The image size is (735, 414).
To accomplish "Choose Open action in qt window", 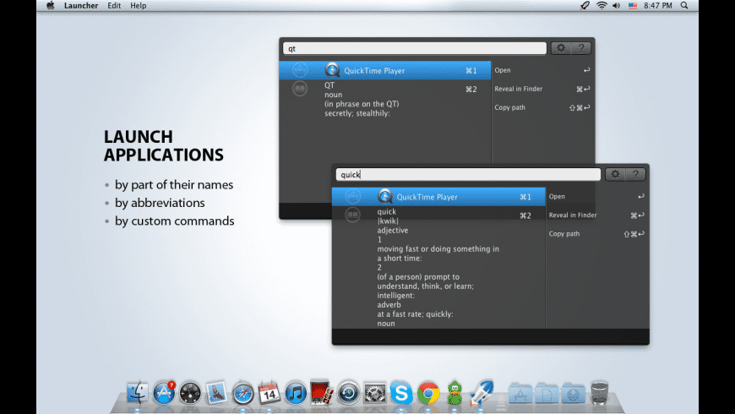I will click(x=542, y=70).
